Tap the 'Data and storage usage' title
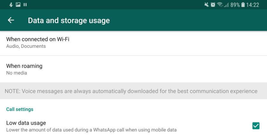Screen dimensions: 267x139 coord(69,21)
